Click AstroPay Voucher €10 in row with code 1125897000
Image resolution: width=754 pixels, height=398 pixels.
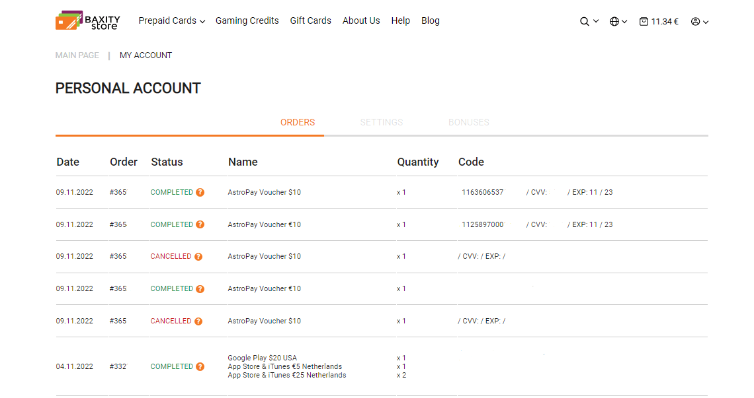265,224
